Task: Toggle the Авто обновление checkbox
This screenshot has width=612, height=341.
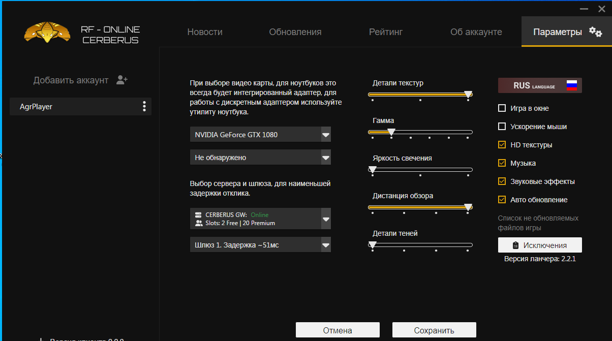Action: click(502, 200)
